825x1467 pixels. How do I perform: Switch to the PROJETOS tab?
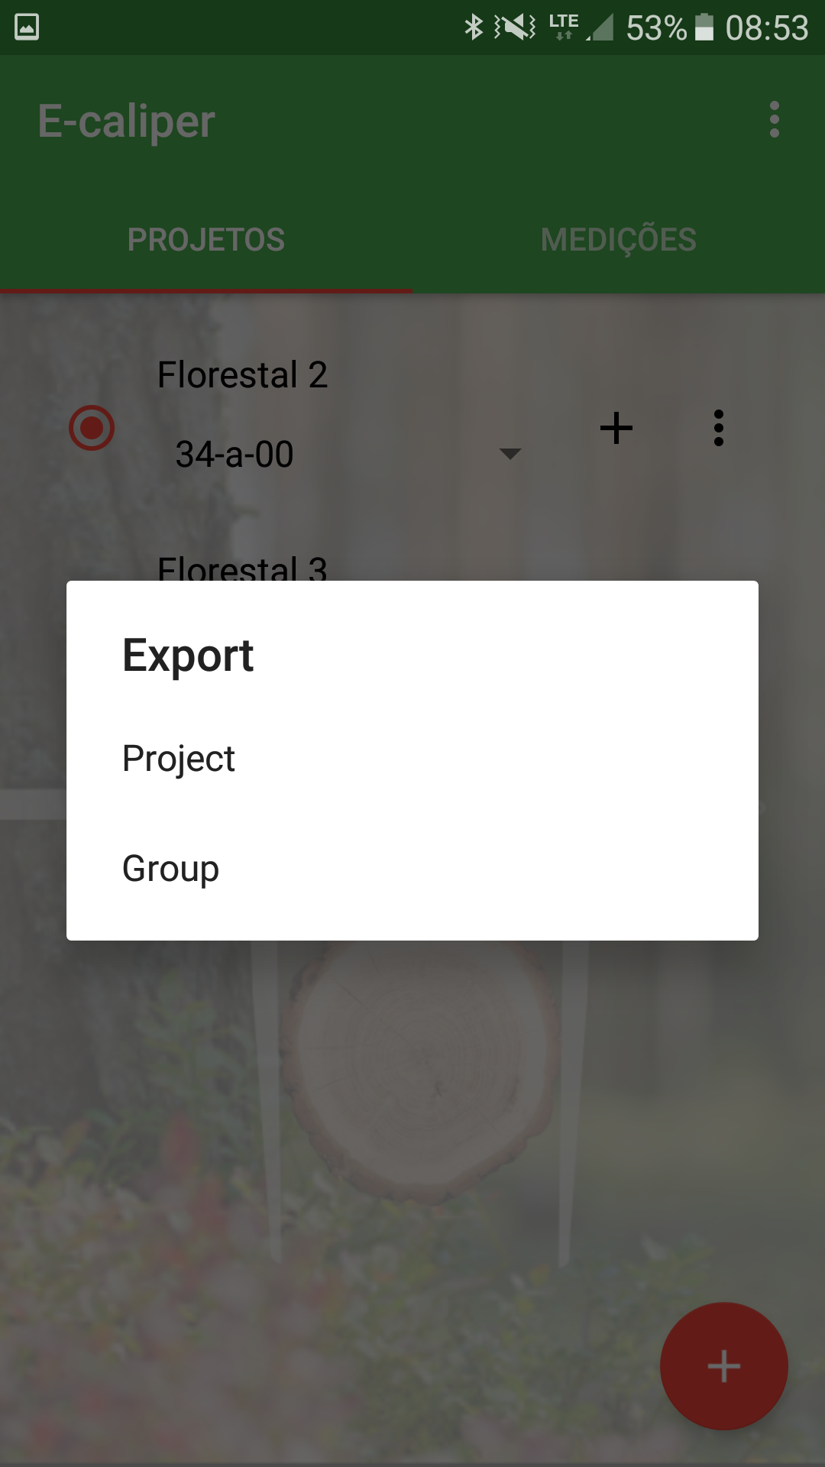(x=206, y=240)
